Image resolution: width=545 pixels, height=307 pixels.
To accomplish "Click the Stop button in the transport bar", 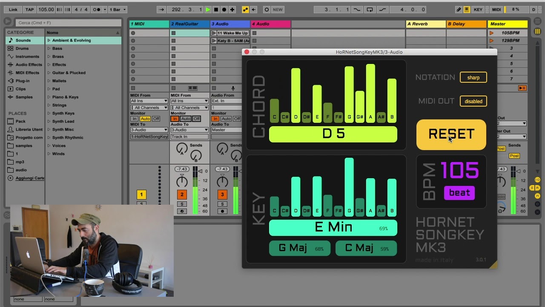I will coord(216,9).
